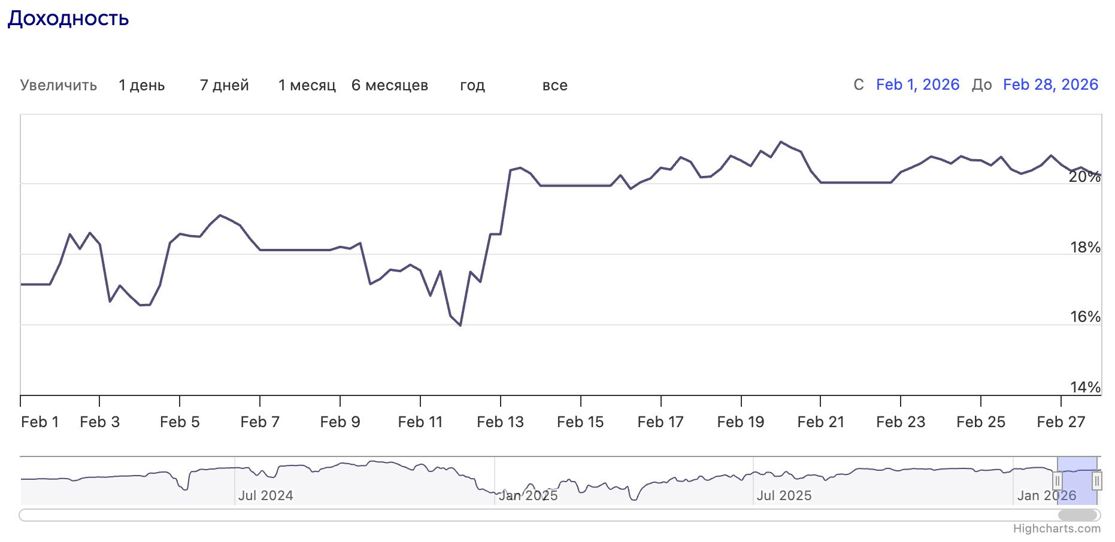Switch the range to "год"
Image resolution: width=1115 pixels, height=542 pixels.
(472, 85)
